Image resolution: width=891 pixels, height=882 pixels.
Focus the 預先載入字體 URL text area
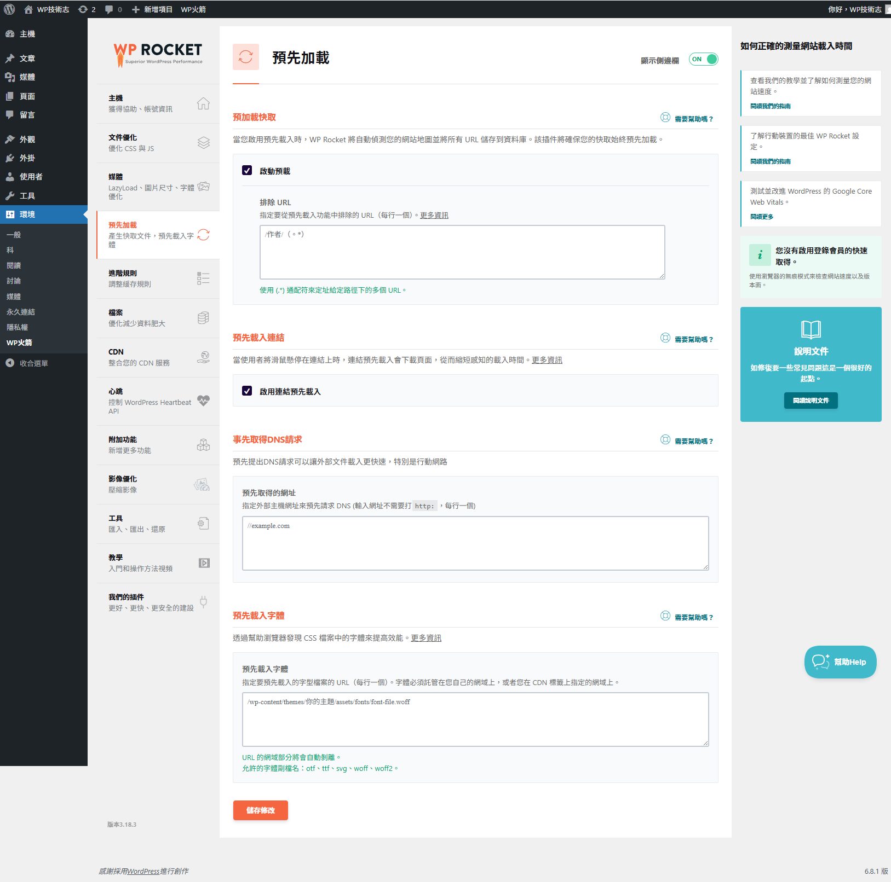(475, 719)
